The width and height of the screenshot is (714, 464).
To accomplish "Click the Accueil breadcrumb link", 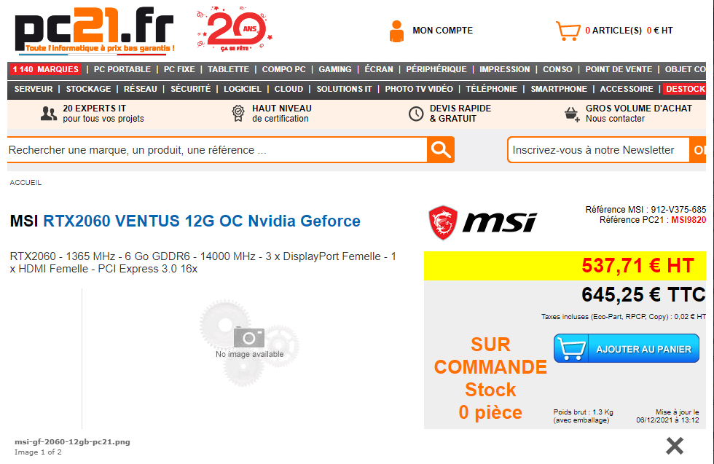I will click(25, 183).
